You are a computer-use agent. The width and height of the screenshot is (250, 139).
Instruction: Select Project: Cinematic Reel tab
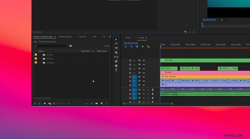(43, 37)
